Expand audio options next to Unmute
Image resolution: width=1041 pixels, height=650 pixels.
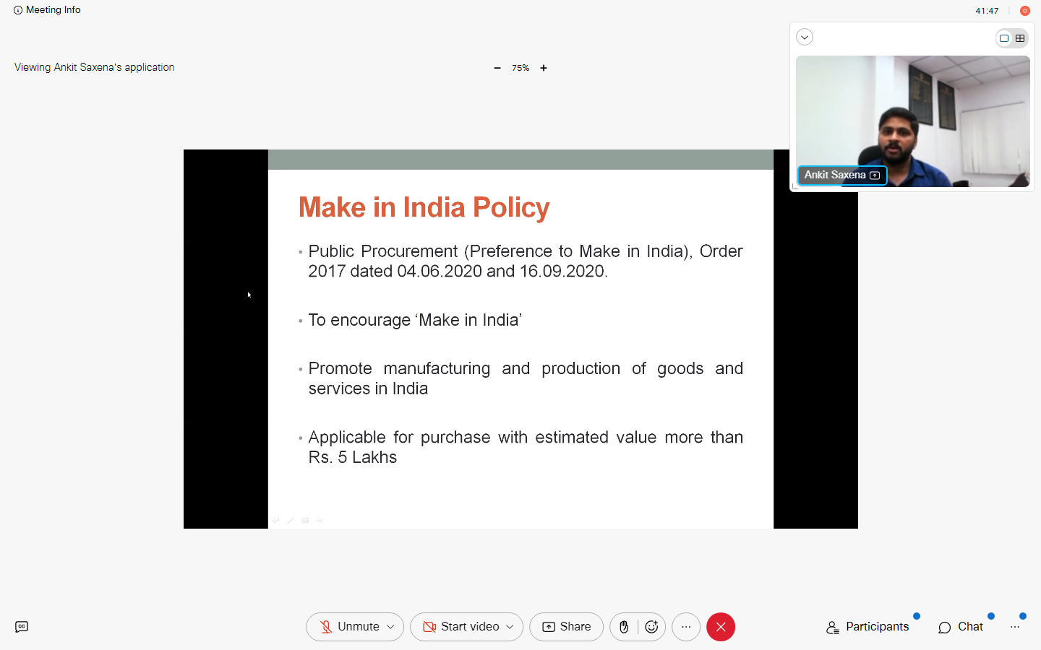point(391,627)
